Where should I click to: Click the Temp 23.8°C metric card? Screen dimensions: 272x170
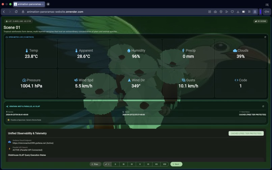[31, 54]
